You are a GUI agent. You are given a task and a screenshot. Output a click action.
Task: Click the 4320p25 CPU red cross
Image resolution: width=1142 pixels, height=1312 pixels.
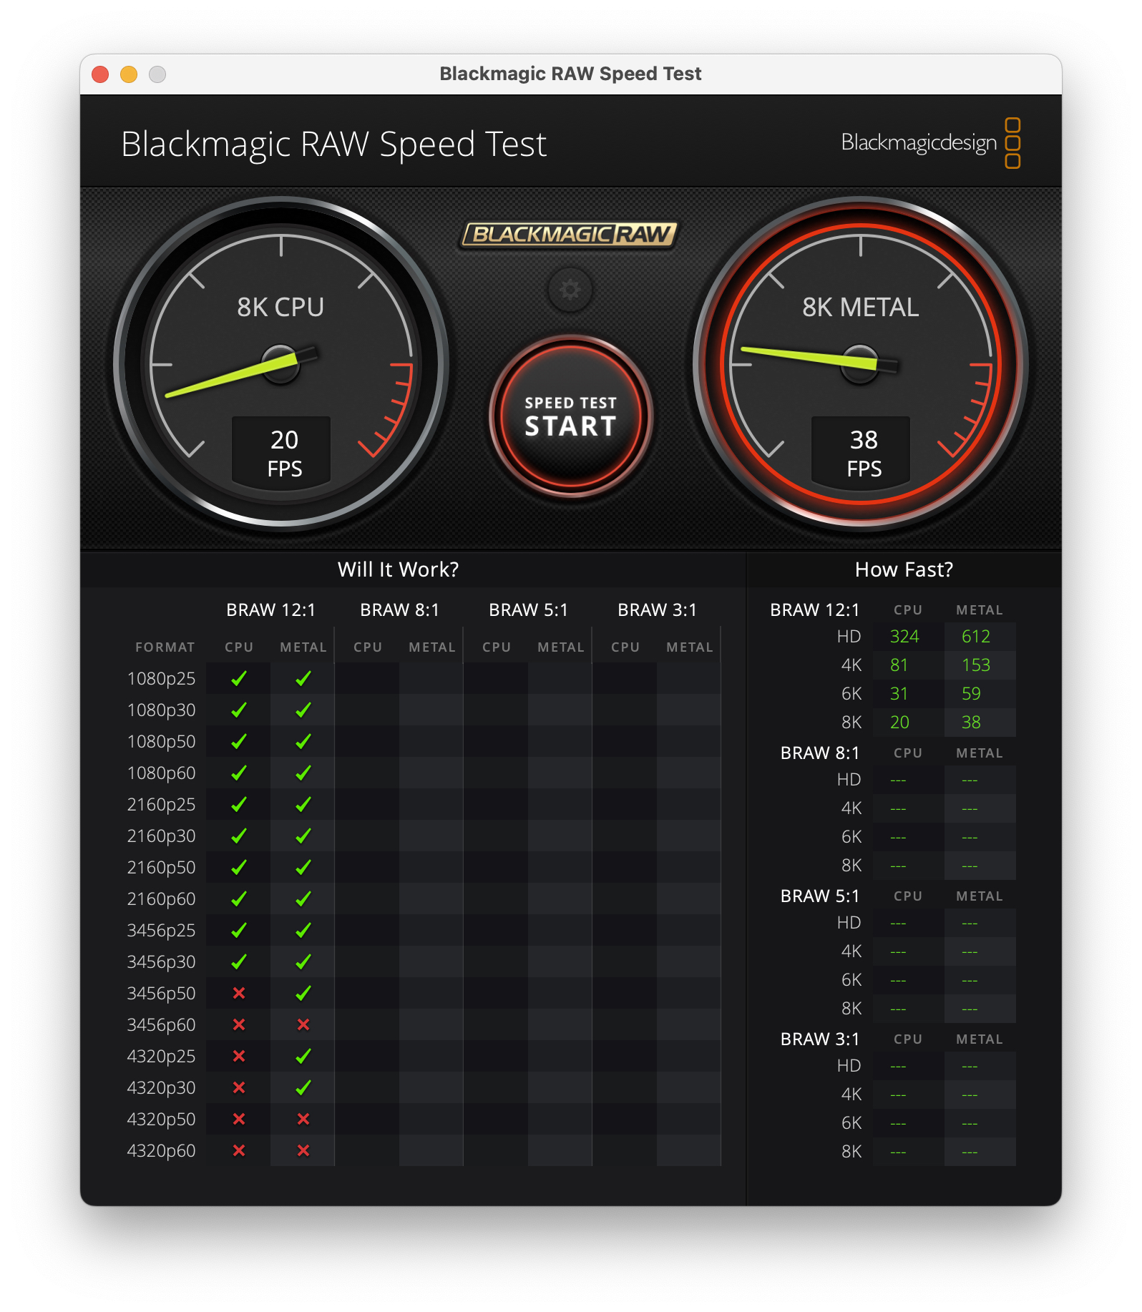[x=239, y=1056]
